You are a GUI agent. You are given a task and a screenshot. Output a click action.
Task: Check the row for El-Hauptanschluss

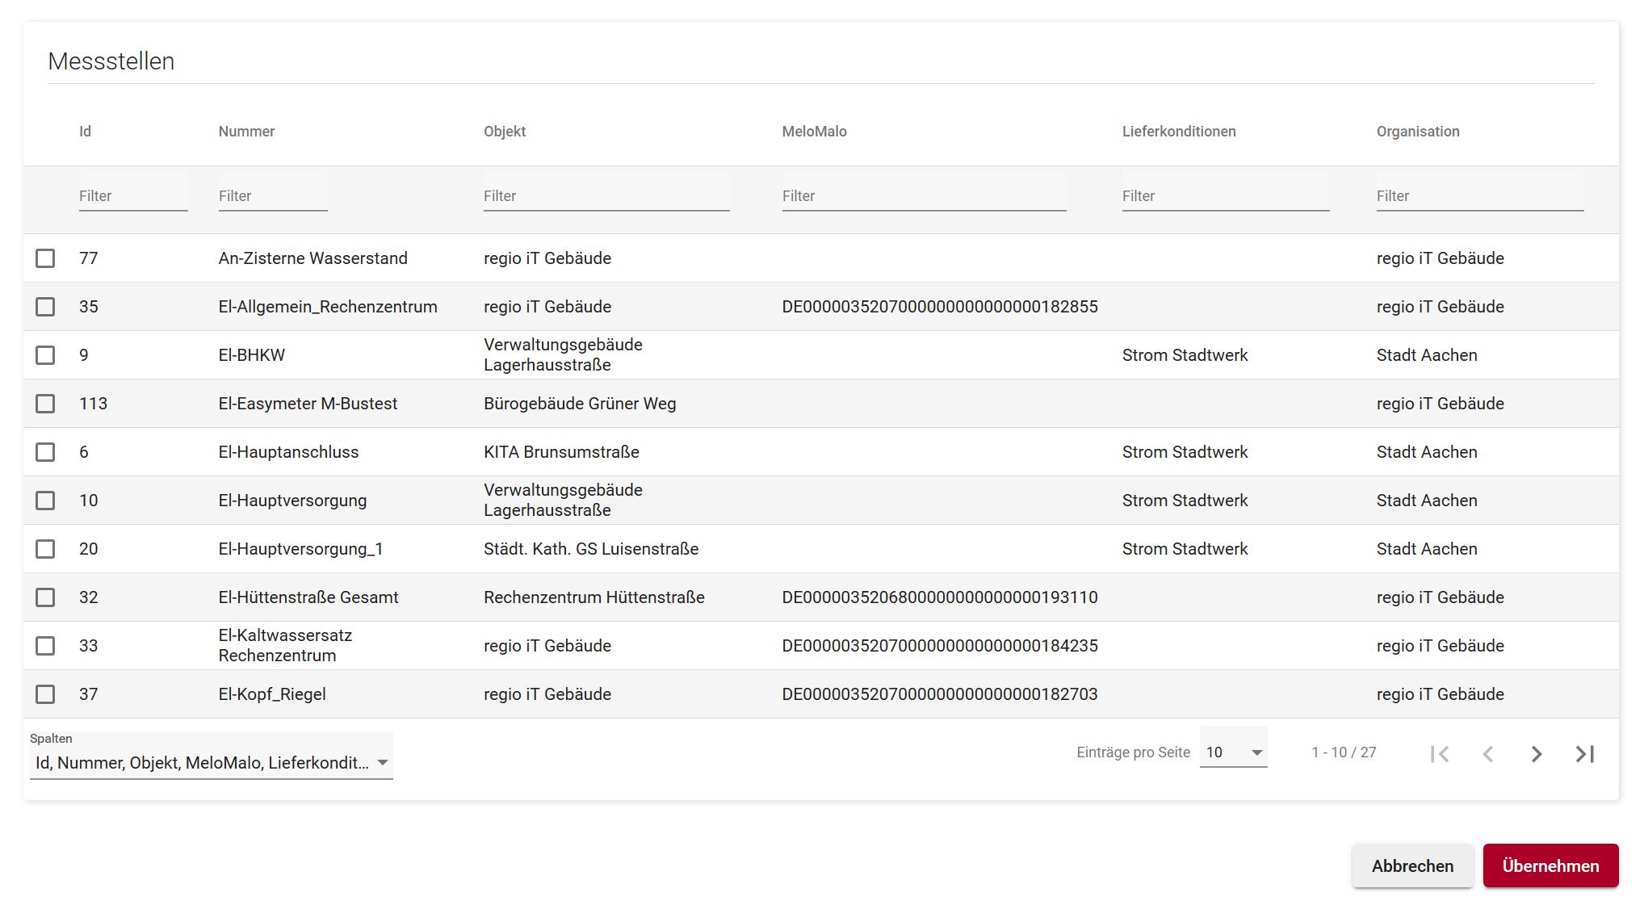(x=45, y=452)
